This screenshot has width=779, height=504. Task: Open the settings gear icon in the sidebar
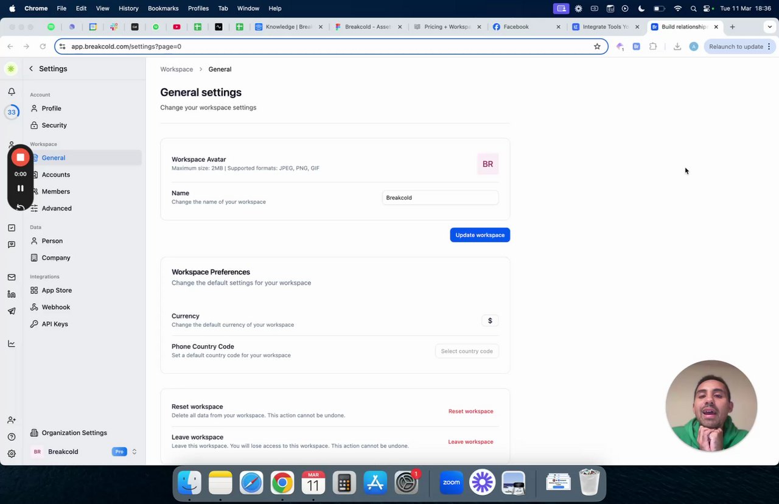coord(12,453)
